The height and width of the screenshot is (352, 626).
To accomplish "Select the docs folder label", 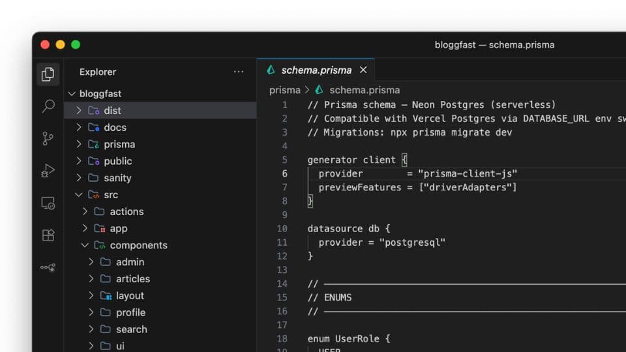I will tap(115, 127).
